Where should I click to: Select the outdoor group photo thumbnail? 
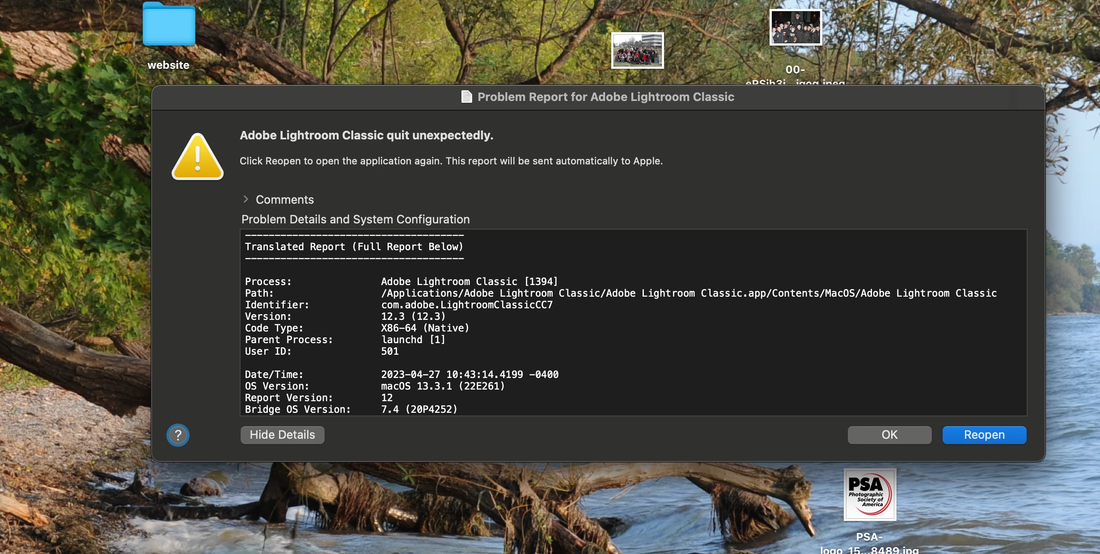coord(637,50)
